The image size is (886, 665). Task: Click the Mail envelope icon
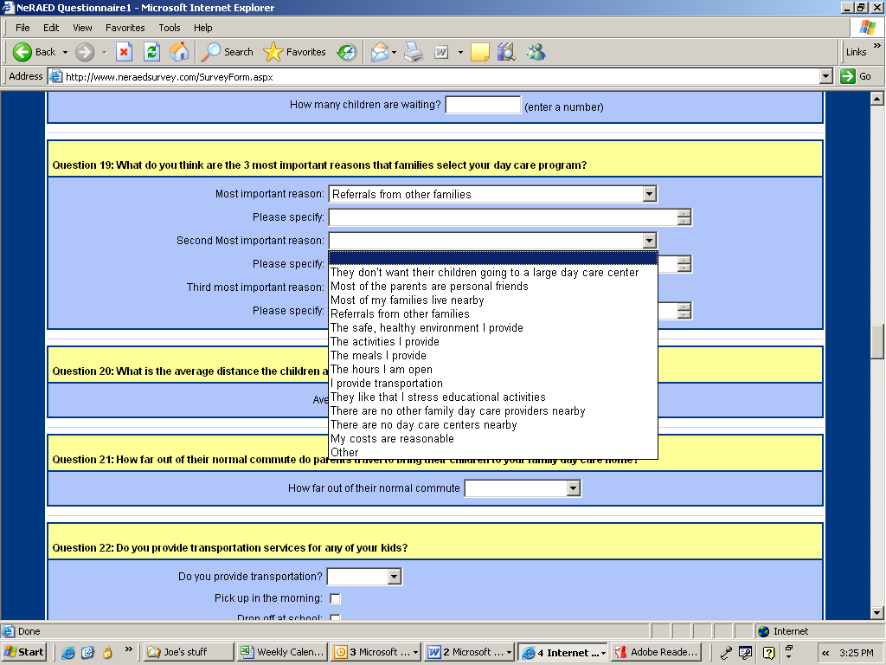[380, 52]
